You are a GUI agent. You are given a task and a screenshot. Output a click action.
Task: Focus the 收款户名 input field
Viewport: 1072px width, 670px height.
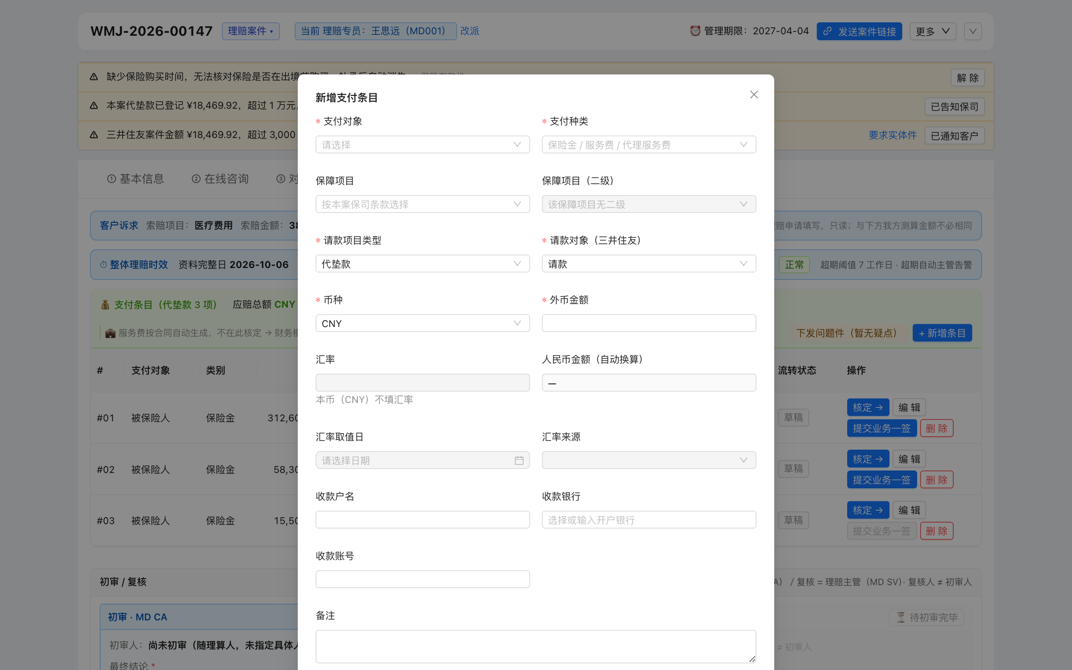pos(422,520)
